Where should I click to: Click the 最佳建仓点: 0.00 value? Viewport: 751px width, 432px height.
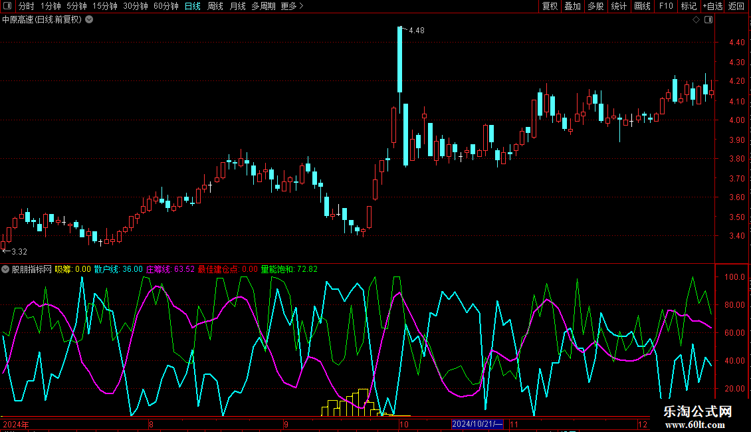[x=227, y=269]
